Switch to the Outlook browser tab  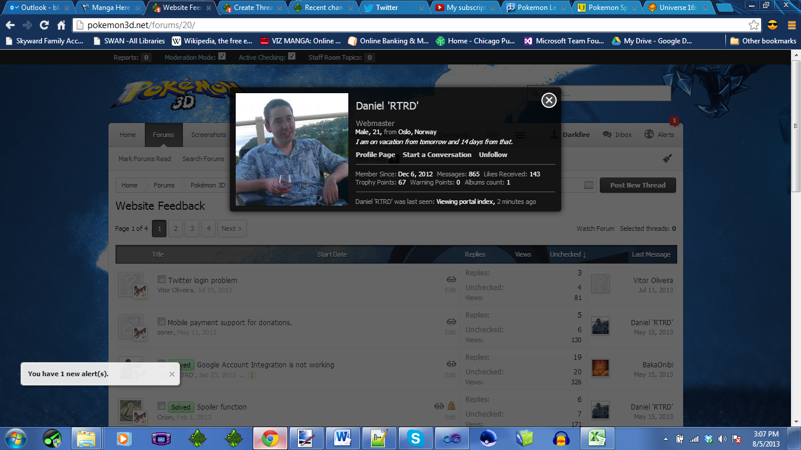click(40, 8)
